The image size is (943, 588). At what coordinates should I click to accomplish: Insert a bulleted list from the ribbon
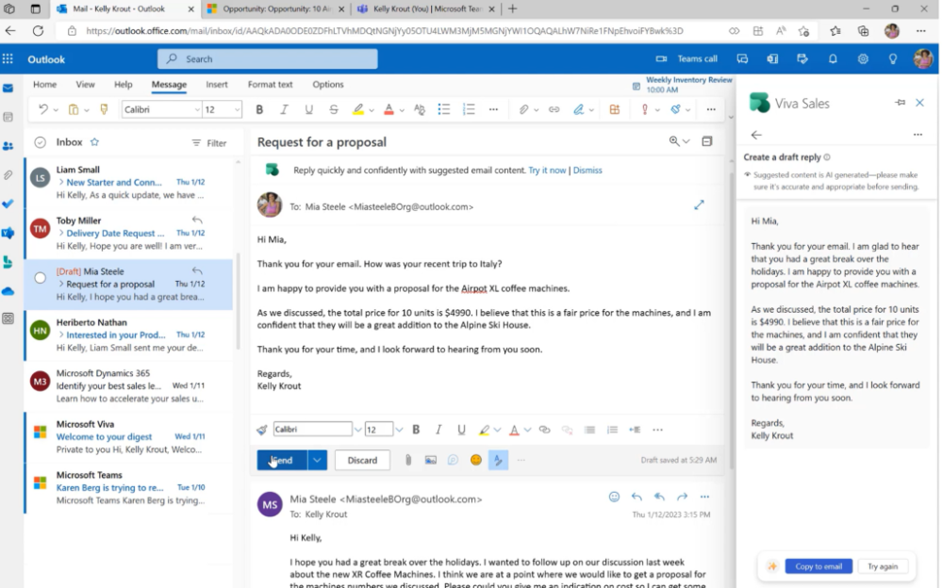pos(444,108)
